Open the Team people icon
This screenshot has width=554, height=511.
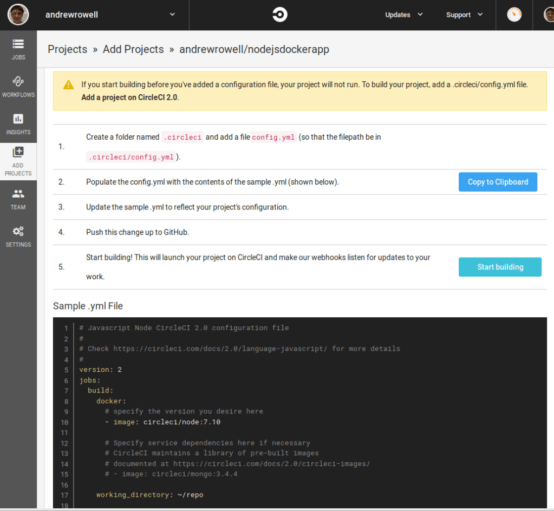pos(18,194)
